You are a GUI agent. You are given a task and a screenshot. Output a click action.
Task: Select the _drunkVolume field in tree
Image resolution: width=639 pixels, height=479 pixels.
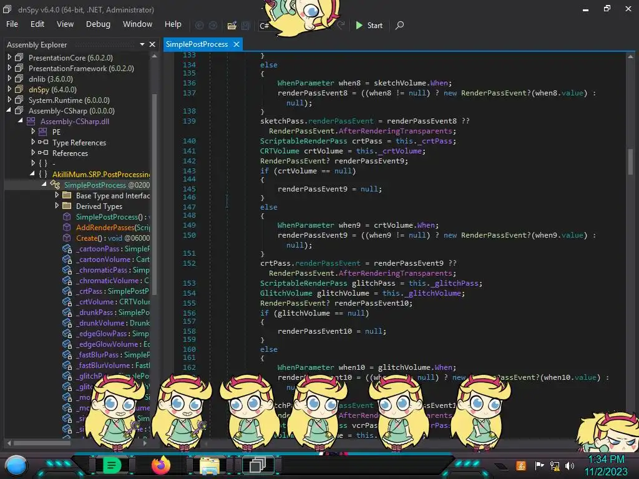tap(112, 322)
